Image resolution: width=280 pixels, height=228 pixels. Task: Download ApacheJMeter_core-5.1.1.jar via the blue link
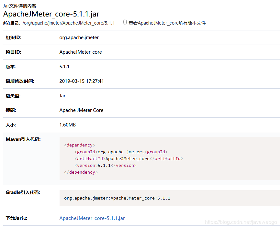tap(92, 218)
